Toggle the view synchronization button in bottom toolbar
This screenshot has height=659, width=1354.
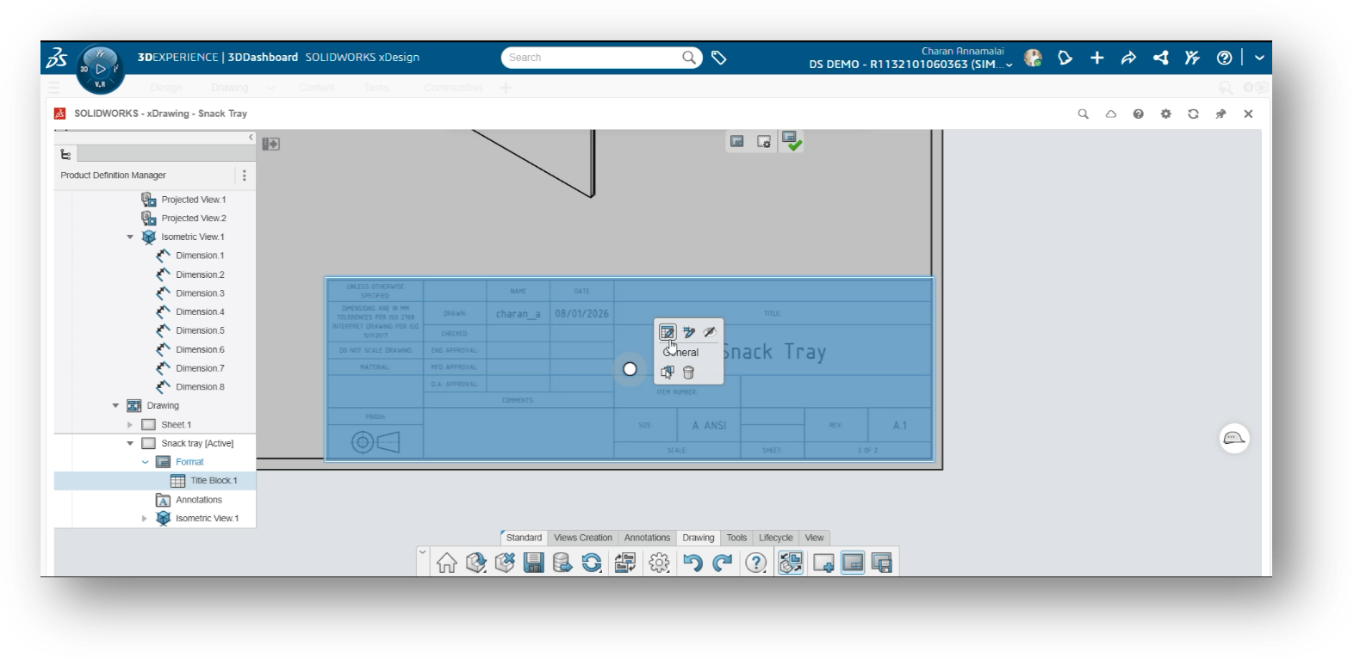[791, 563]
